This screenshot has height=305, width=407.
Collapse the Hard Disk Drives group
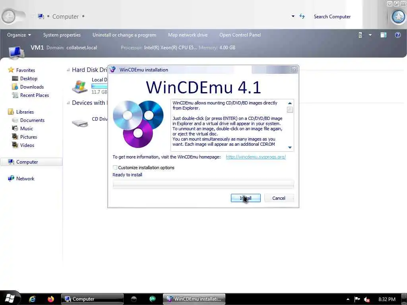68,70
